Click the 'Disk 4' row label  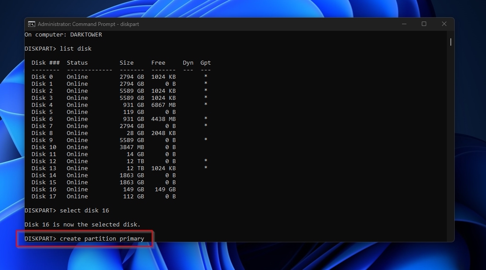click(42, 105)
